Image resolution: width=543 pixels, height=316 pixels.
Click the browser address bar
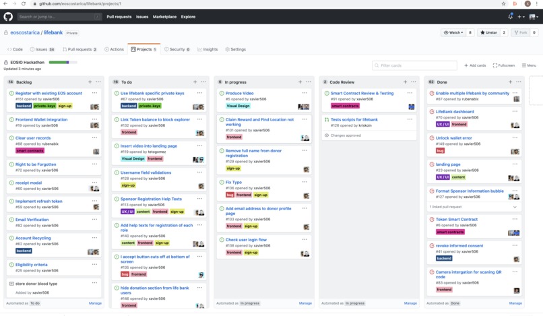pos(263,3)
